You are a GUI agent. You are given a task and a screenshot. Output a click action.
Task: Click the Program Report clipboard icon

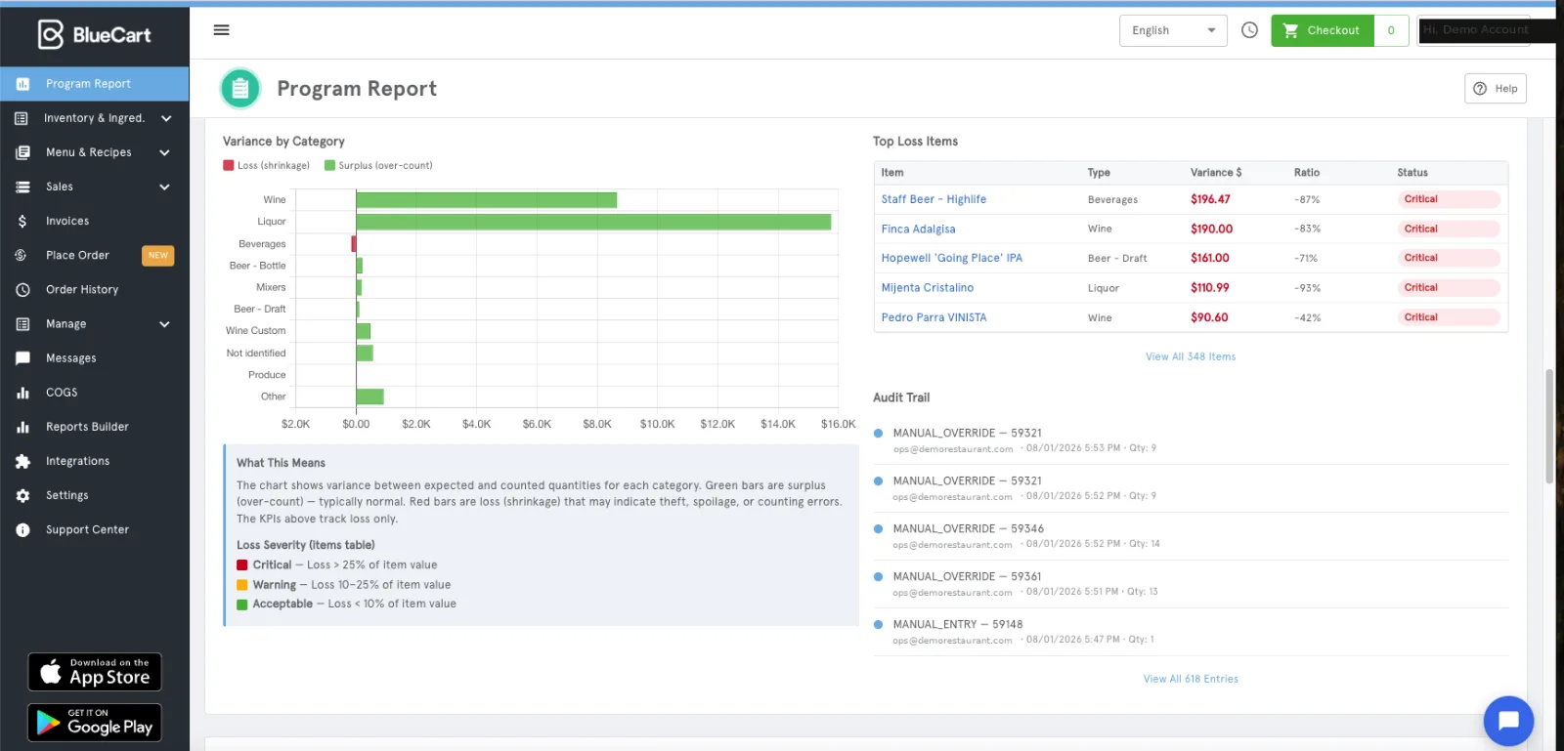pyautogui.click(x=240, y=89)
